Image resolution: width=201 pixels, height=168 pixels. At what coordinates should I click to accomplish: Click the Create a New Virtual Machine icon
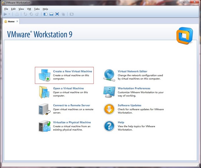pos(44,75)
